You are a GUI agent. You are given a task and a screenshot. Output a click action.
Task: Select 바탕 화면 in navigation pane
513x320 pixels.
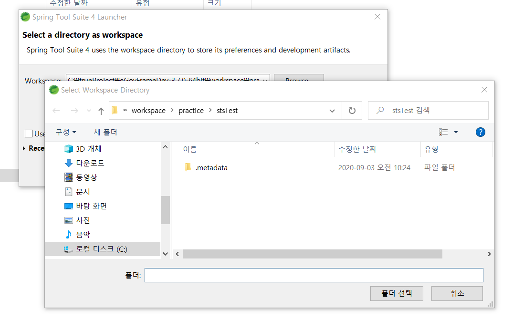pos(91,206)
